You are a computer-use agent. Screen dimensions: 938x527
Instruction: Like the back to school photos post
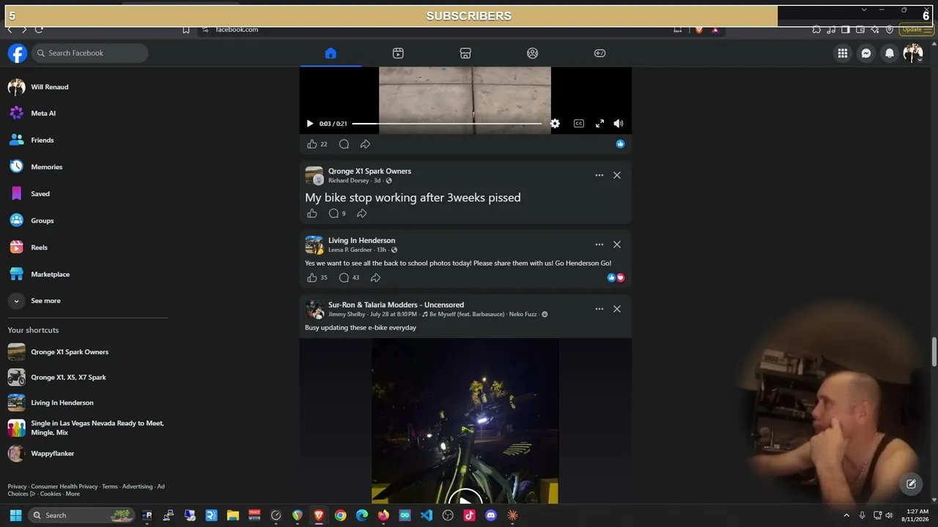pos(312,278)
